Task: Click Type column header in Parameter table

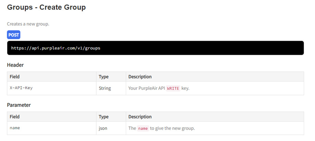Action: click(x=104, y=117)
